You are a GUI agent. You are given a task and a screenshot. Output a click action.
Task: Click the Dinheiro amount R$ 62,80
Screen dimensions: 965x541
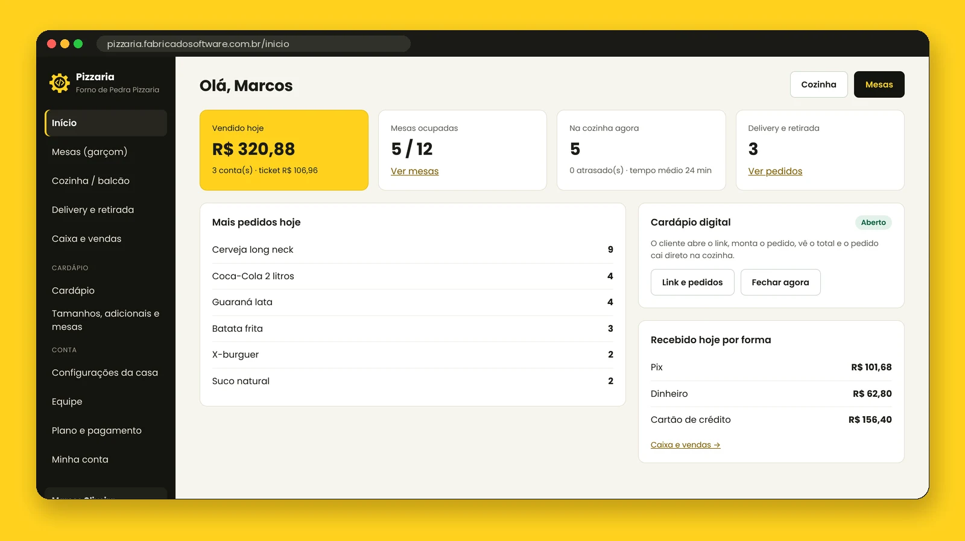coord(872,394)
